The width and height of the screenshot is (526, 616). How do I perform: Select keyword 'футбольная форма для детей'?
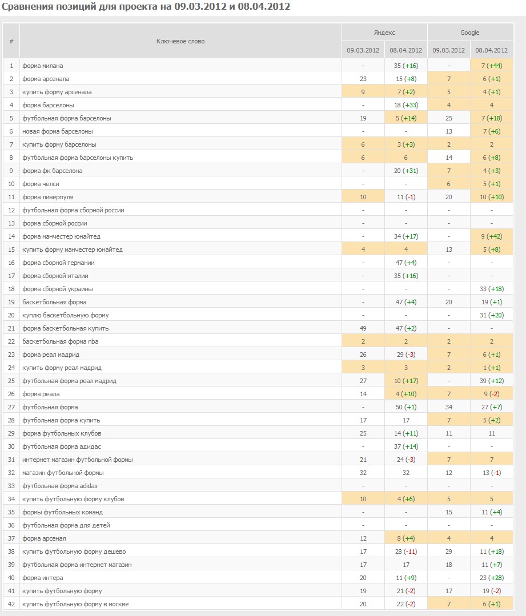[66, 525]
